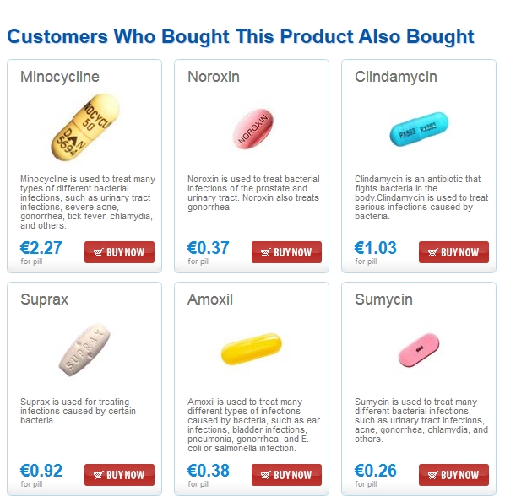Click the pink Sumycin pill image
The width and height of the screenshot is (505, 496).
pos(419,350)
